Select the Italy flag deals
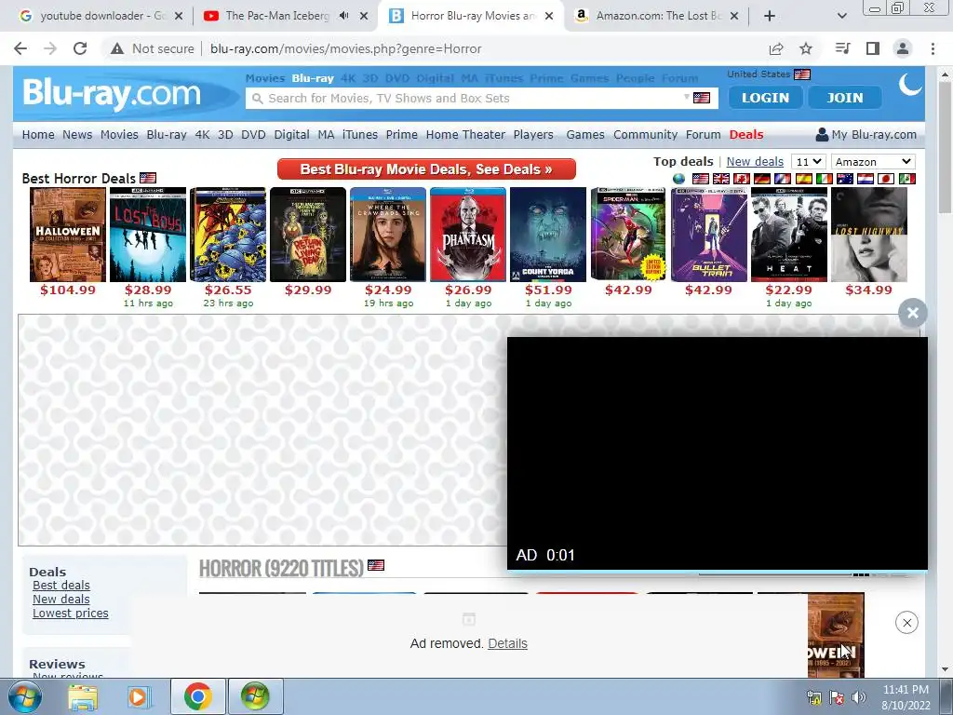 click(825, 179)
